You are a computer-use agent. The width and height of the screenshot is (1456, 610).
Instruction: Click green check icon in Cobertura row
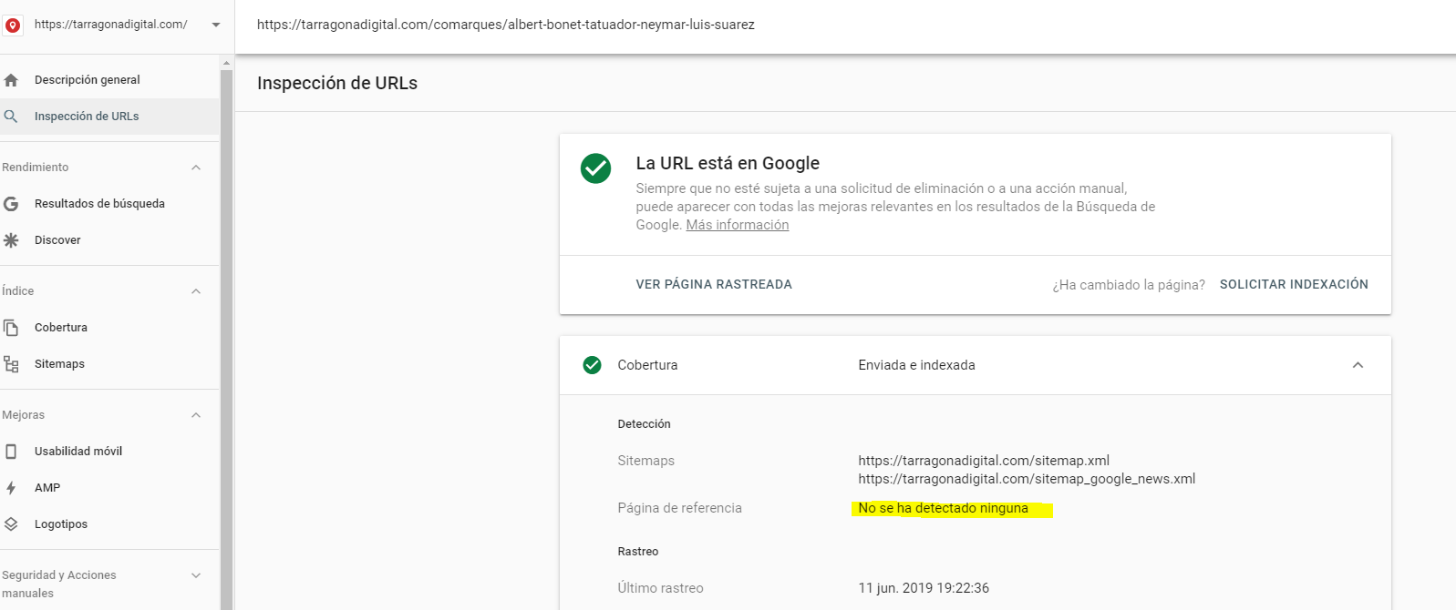(x=592, y=365)
